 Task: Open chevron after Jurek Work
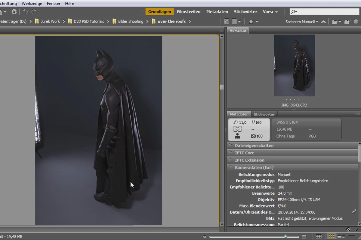[64, 22]
